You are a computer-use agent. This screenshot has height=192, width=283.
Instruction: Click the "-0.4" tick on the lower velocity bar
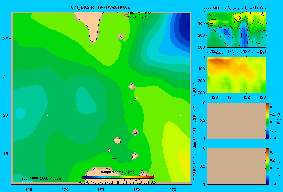pos(273,184)
